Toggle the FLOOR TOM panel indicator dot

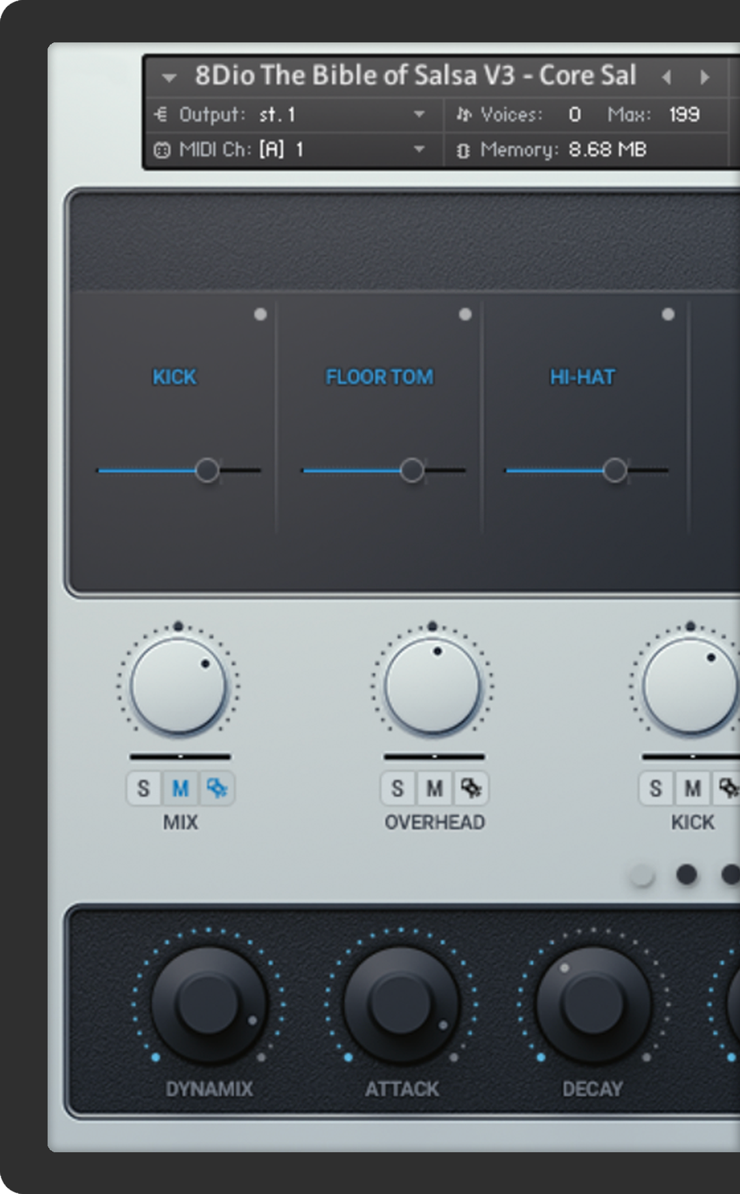pyautogui.click(x=465, y=314)
